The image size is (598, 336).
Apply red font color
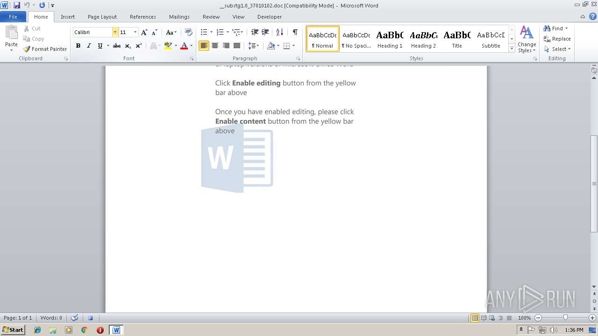point(184,46)
